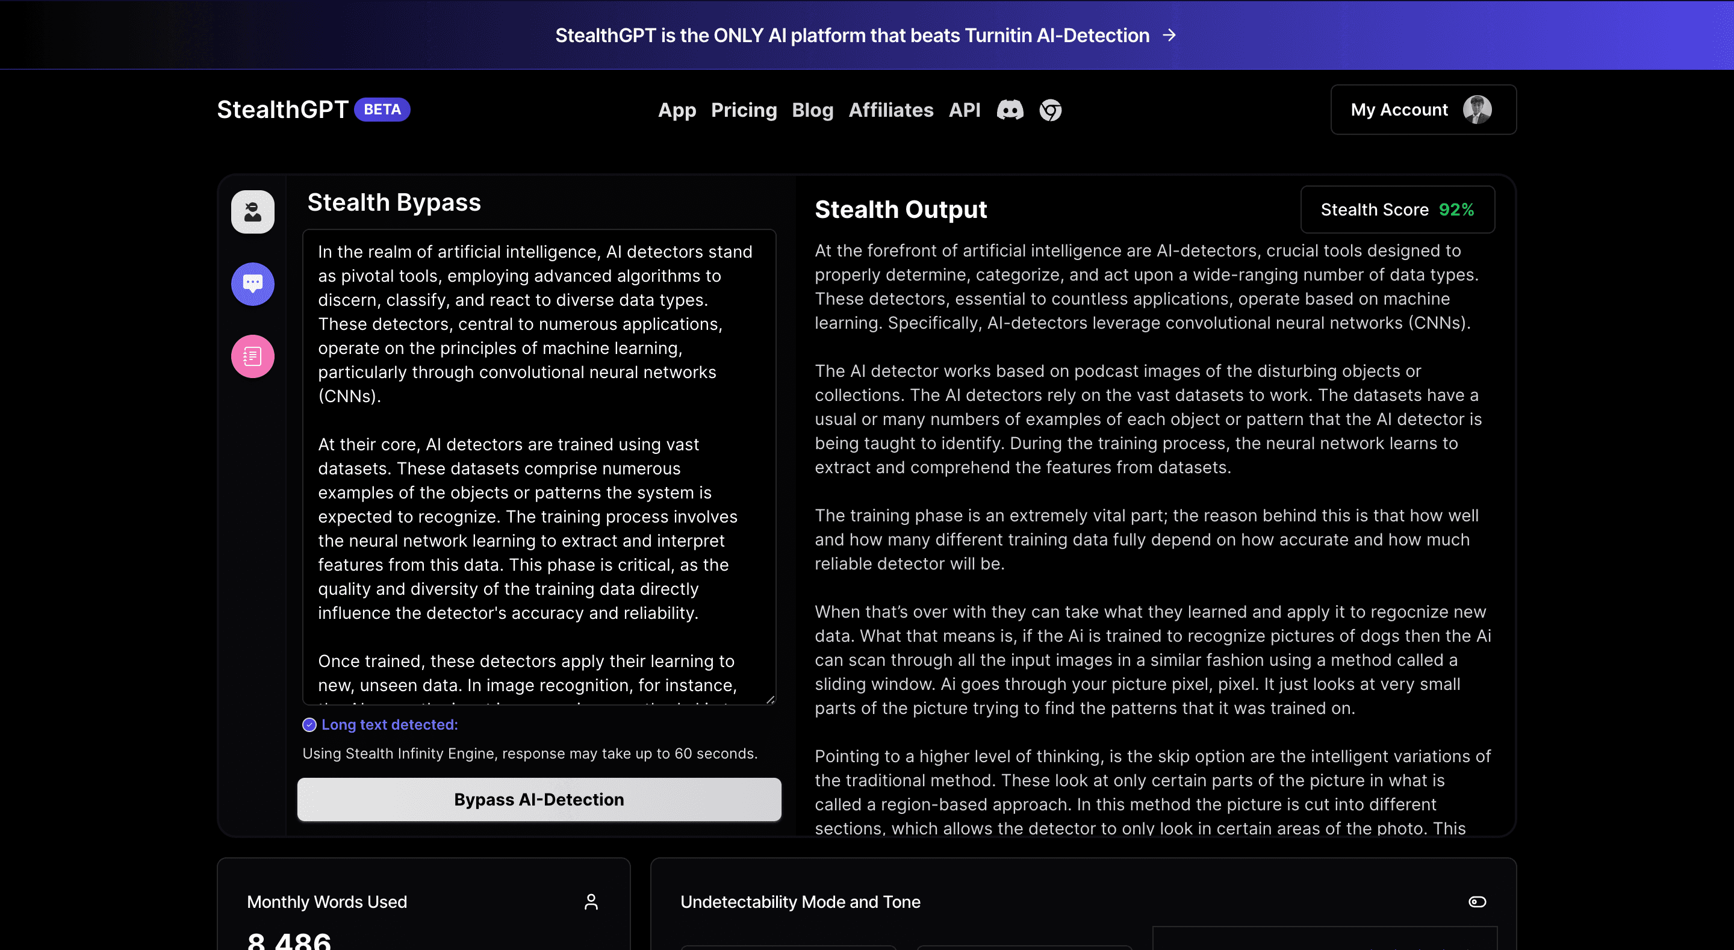Go to the Pricing page
The width and height of the screenshot is (1734, 950).
743,110
